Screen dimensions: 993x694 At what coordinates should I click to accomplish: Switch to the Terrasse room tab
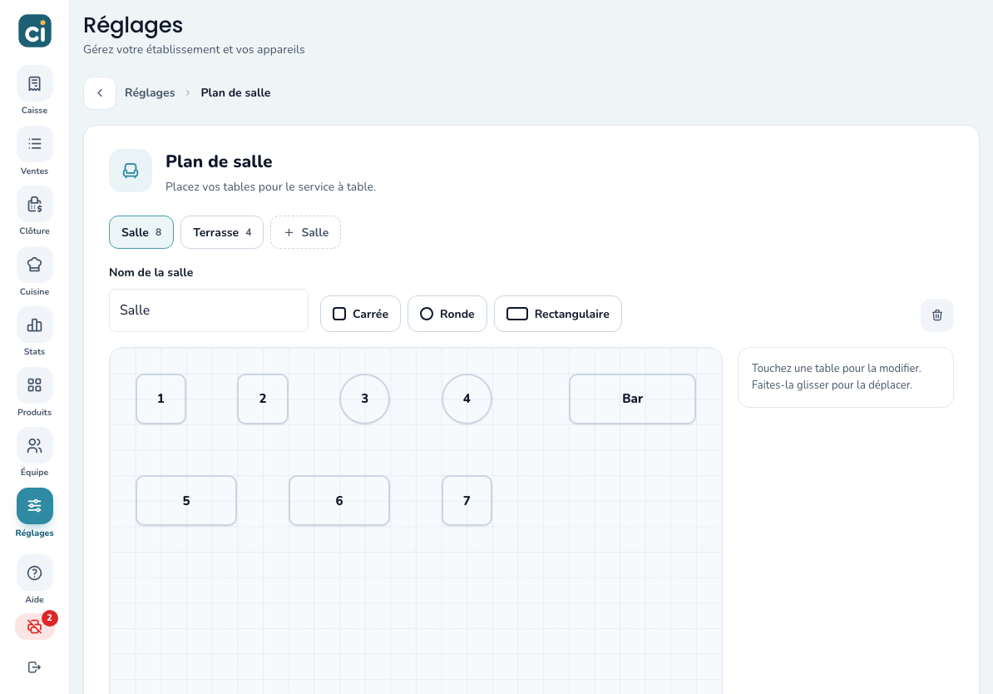pyautogui.click(x=222, y=233)
